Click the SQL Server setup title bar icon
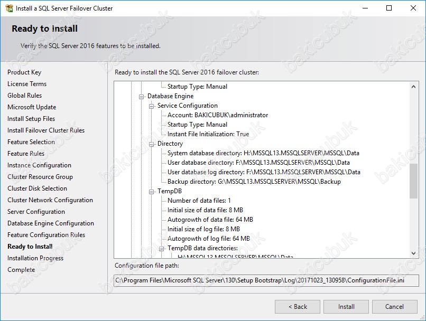This screenshot has height=321, width=426. (x=9, y=8)
